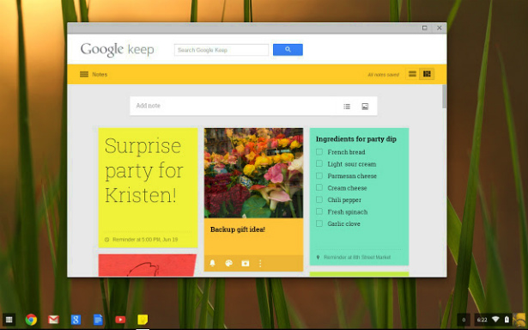The image size is (528, 330).
Task: Switch to grid view layout
Action: 427,74
